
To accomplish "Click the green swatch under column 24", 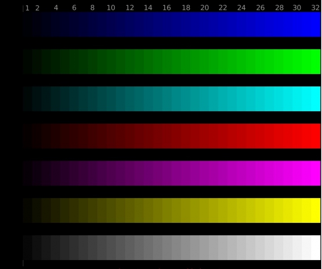I will point(241,61).
